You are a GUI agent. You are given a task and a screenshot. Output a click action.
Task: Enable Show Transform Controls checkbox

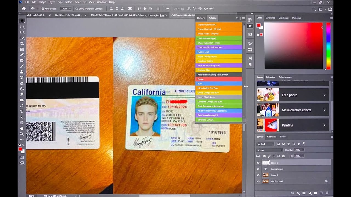[x=77, y=9]
